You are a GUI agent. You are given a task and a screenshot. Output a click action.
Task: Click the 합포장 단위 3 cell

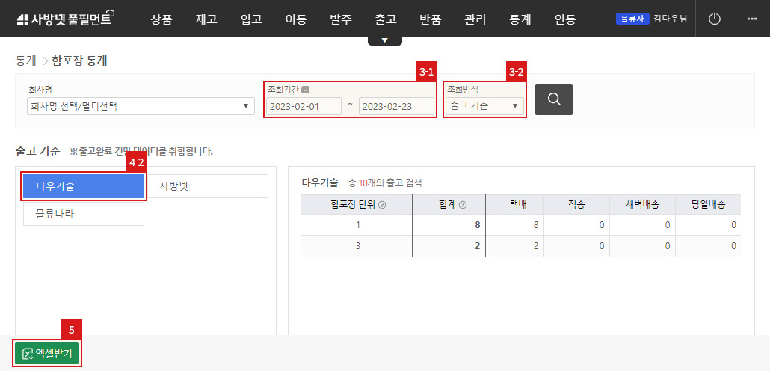point(357,246)
